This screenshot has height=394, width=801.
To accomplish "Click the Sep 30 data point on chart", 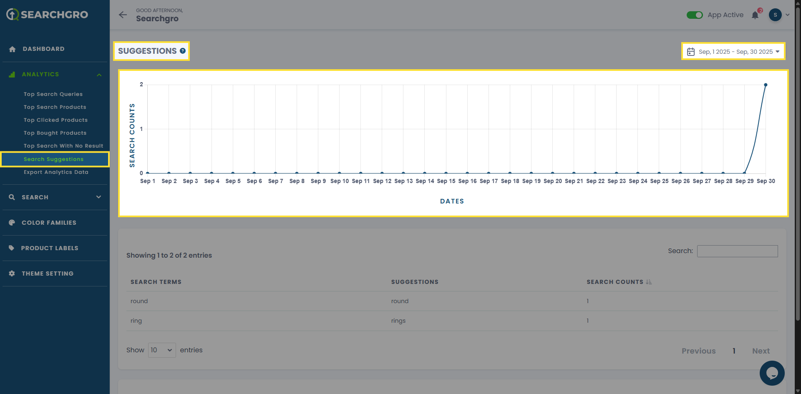I will point(766,85).
